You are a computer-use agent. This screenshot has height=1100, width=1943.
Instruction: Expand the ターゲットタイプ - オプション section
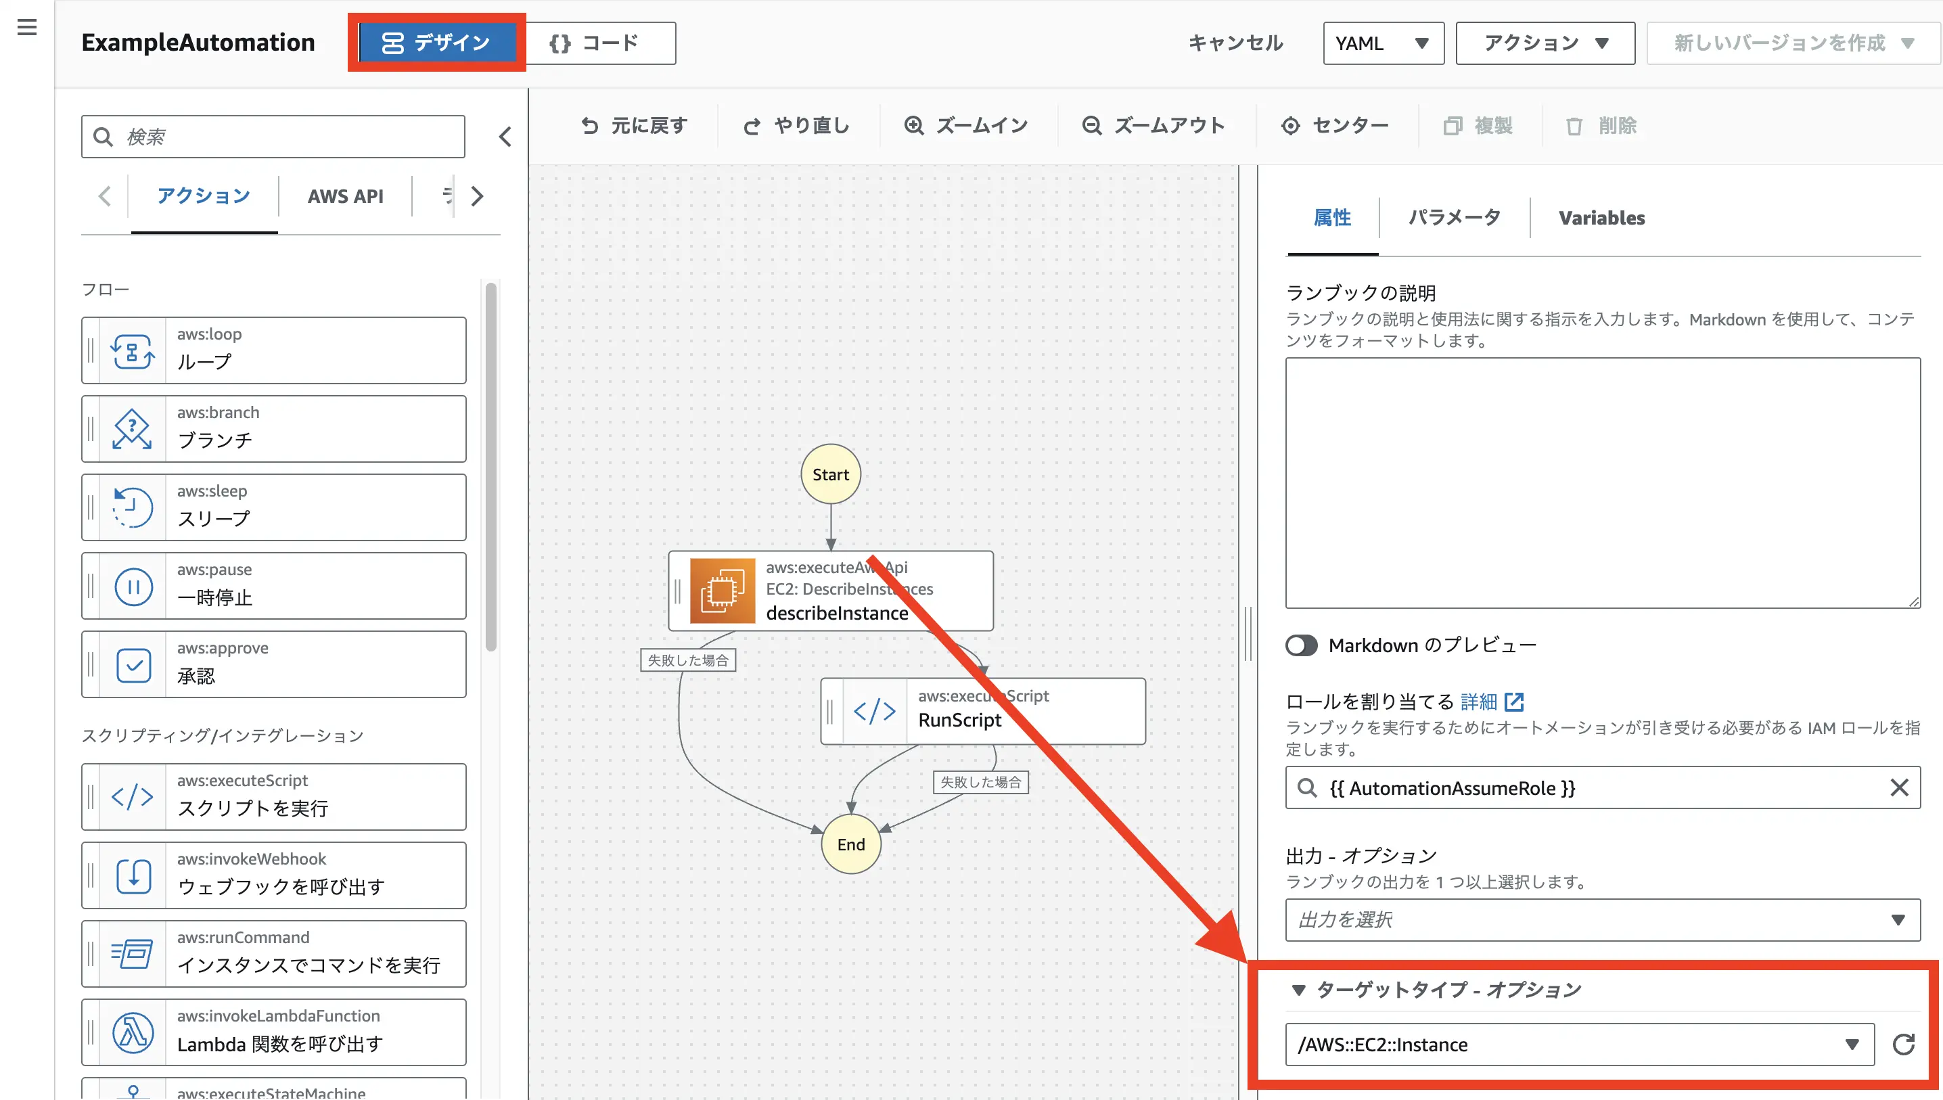coord(1301,989)
